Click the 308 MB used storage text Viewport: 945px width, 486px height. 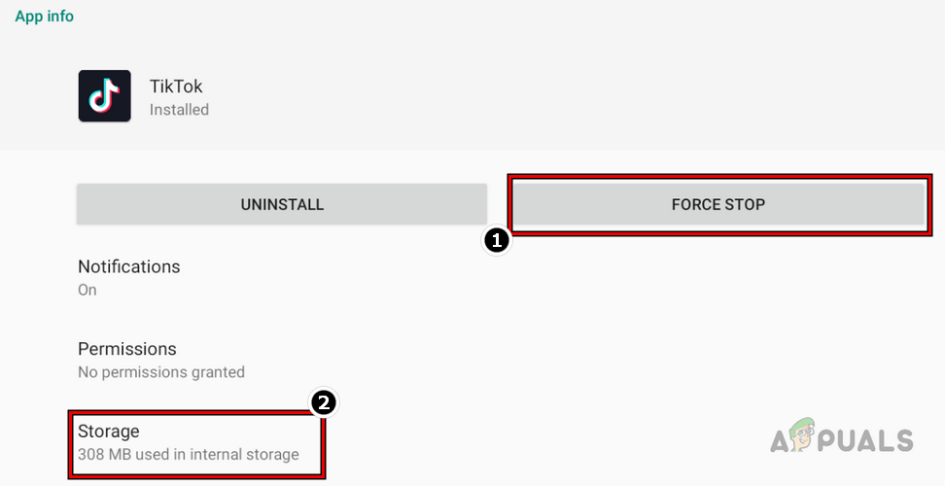[189, 454]
